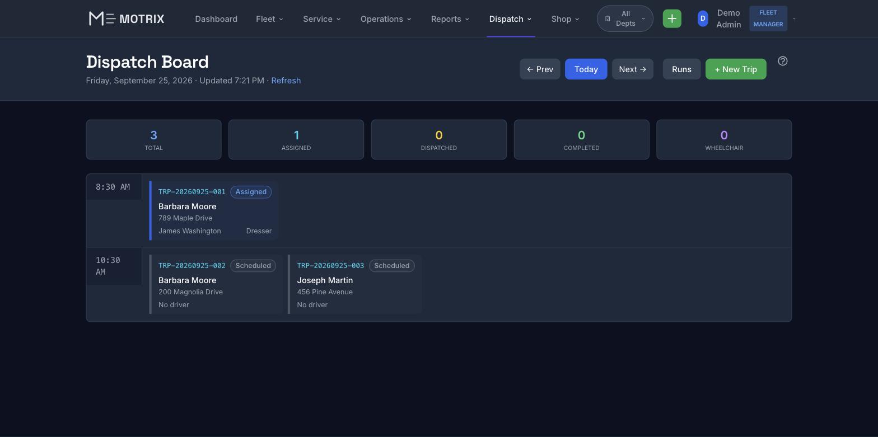Open trip TRP-20260925-001 link

click(192, 192)
